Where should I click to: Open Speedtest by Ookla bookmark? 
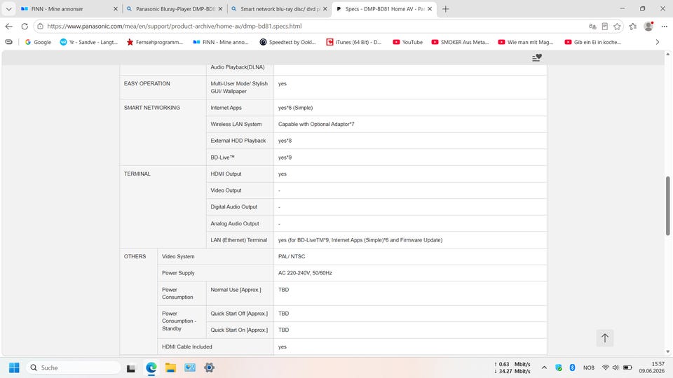click(x=287, y=42)
